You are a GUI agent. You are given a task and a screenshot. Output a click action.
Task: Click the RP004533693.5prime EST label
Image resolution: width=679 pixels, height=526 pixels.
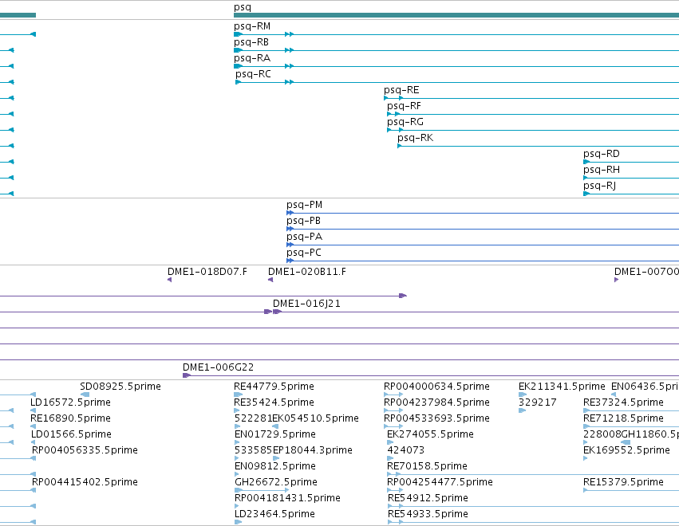point(437,418)
